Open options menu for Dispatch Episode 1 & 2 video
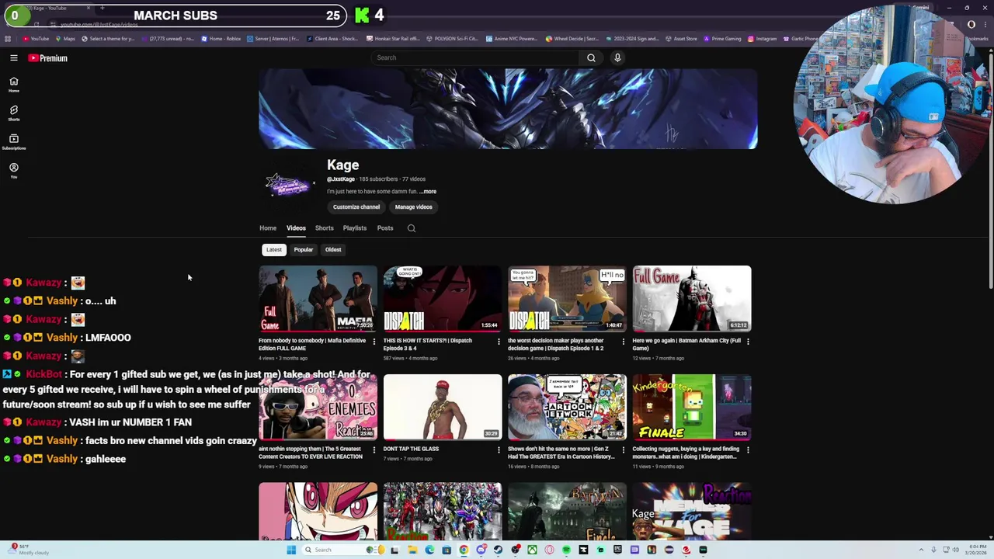This screenshot has width=994, height=559. click(x=623, y=341)
